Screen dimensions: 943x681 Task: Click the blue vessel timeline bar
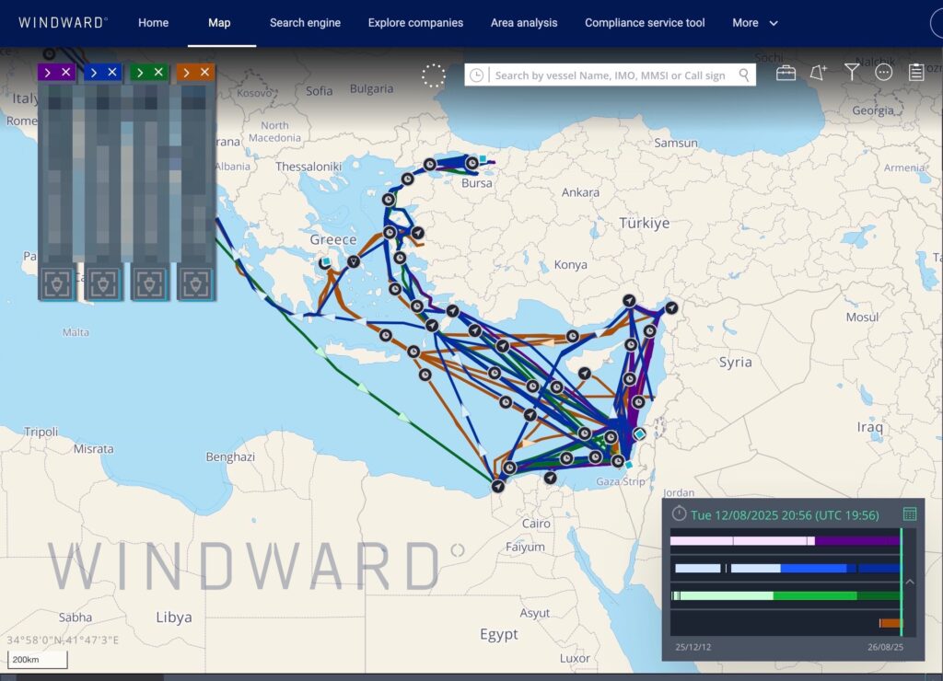pos(788,568)
